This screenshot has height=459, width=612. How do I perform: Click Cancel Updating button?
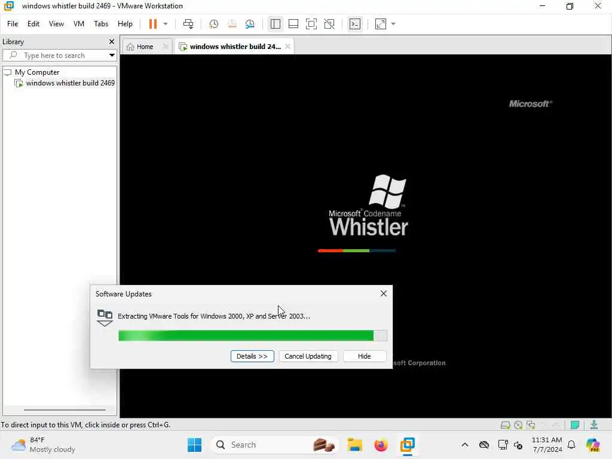coord(308,356)
